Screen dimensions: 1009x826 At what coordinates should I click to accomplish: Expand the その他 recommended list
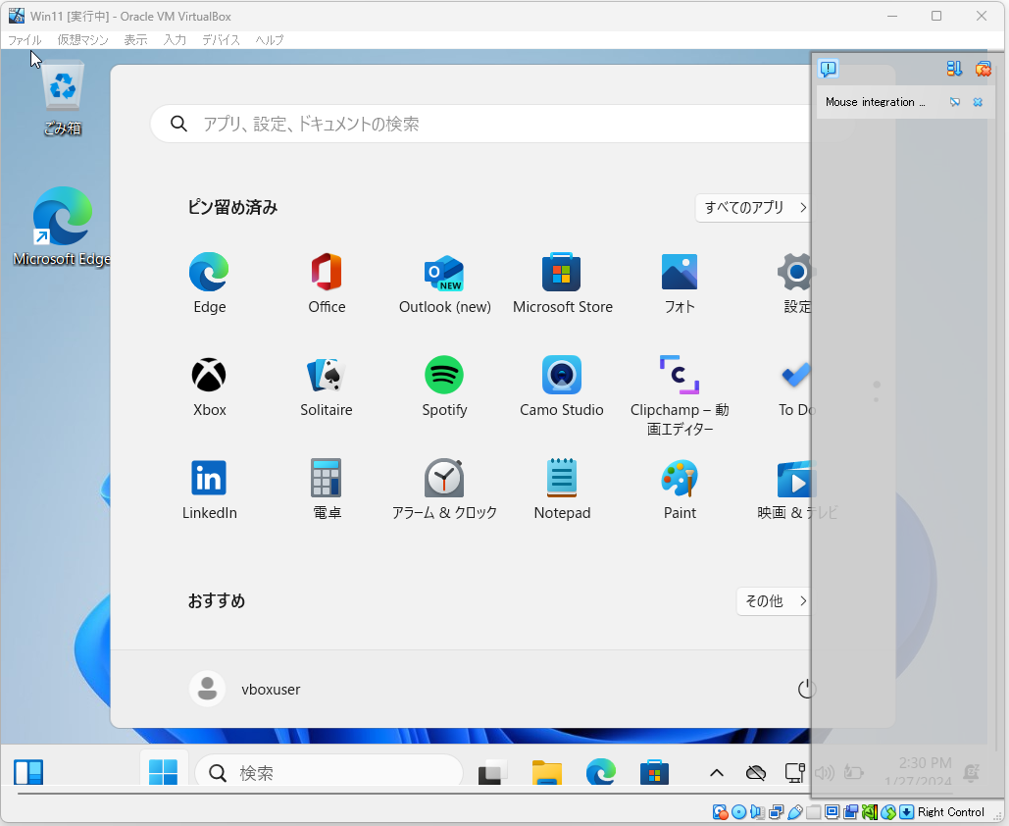pos(775,601)
